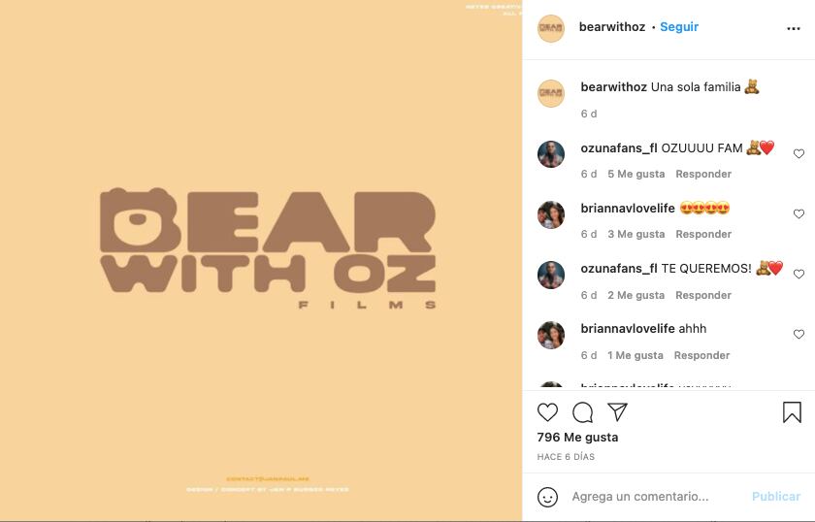Save the post with the bookmark icon
Screen dimensions: 815x522
click(792, 412)
